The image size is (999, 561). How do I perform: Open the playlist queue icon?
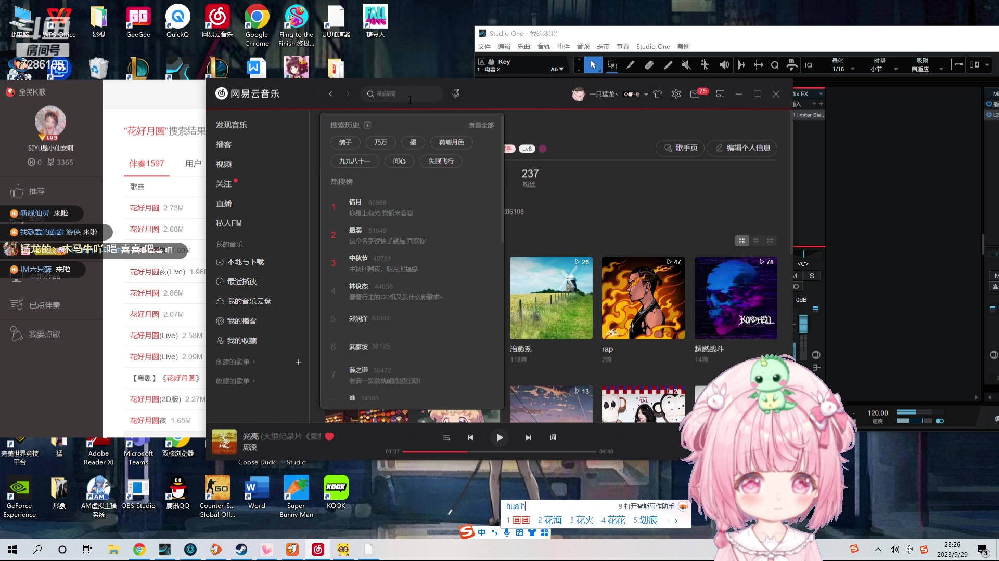click(x=446, y=437)
